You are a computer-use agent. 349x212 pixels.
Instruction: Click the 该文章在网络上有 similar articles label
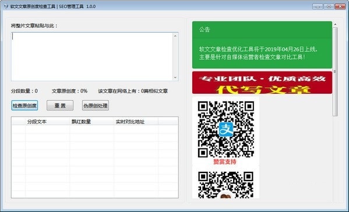click(133, 91)
